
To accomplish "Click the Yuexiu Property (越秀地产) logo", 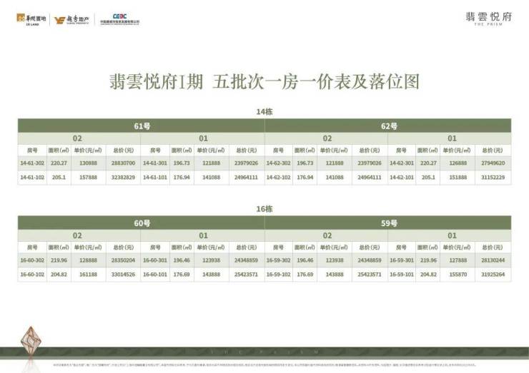I will click(70, 20).
